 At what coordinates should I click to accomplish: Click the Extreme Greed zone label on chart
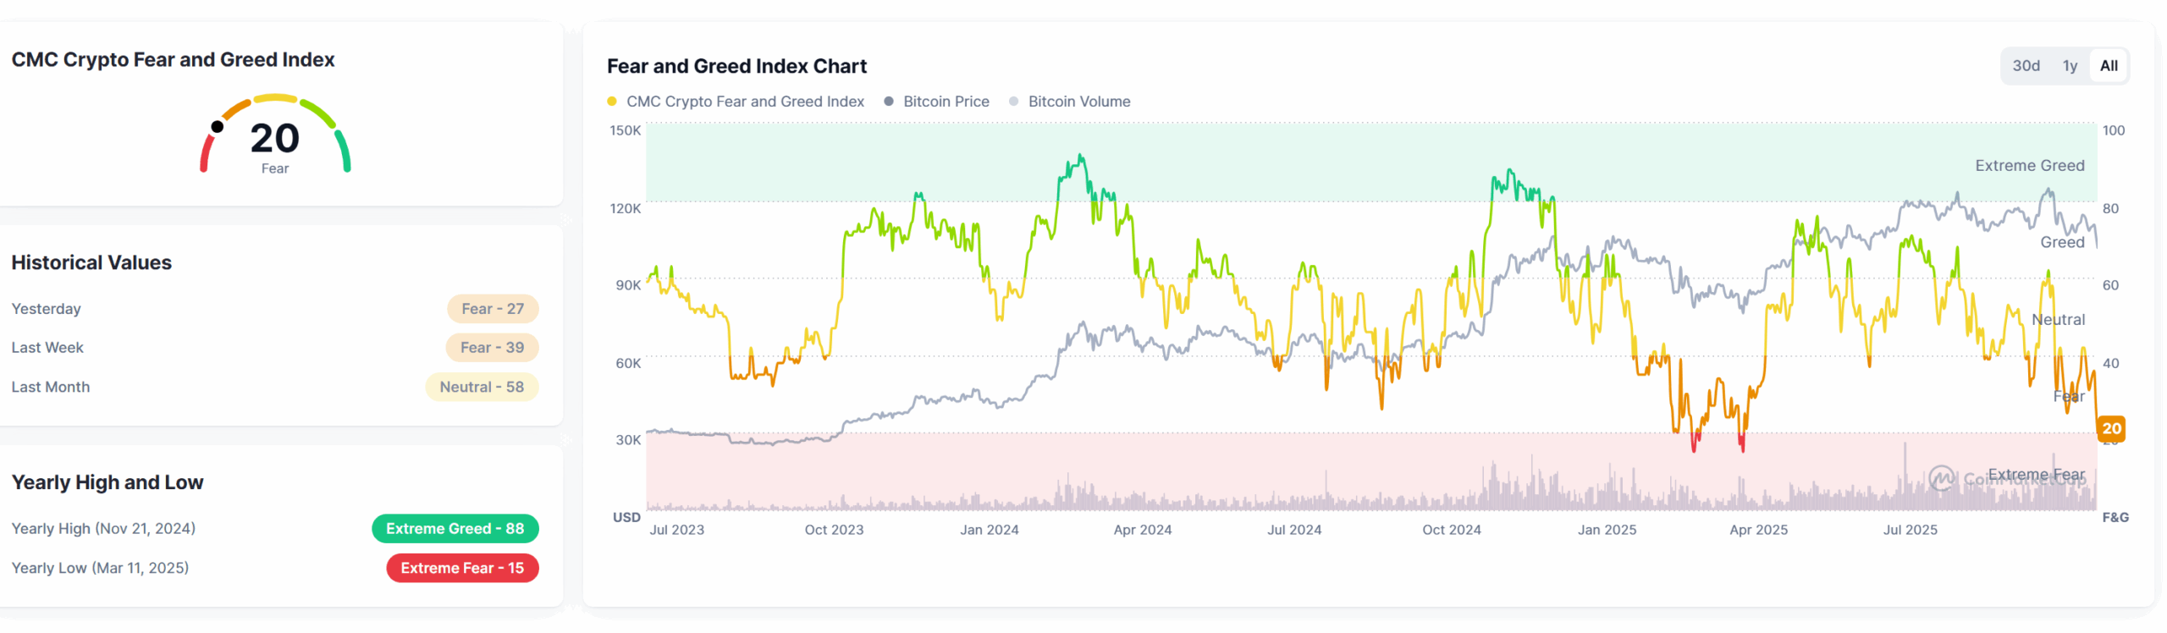(2030, 165)
